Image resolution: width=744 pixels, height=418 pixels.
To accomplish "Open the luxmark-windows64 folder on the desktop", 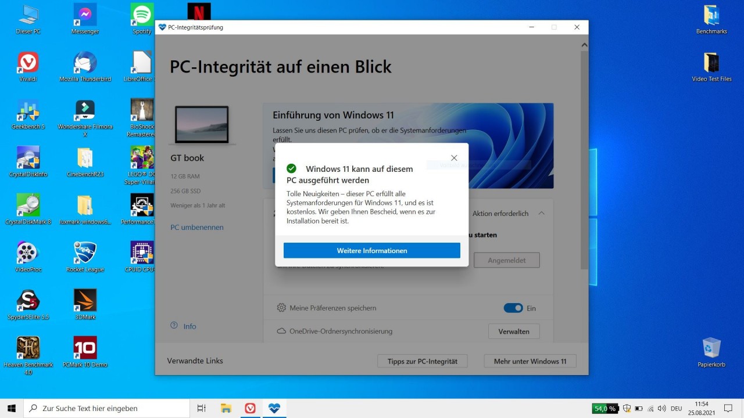I will click(85, 209).
